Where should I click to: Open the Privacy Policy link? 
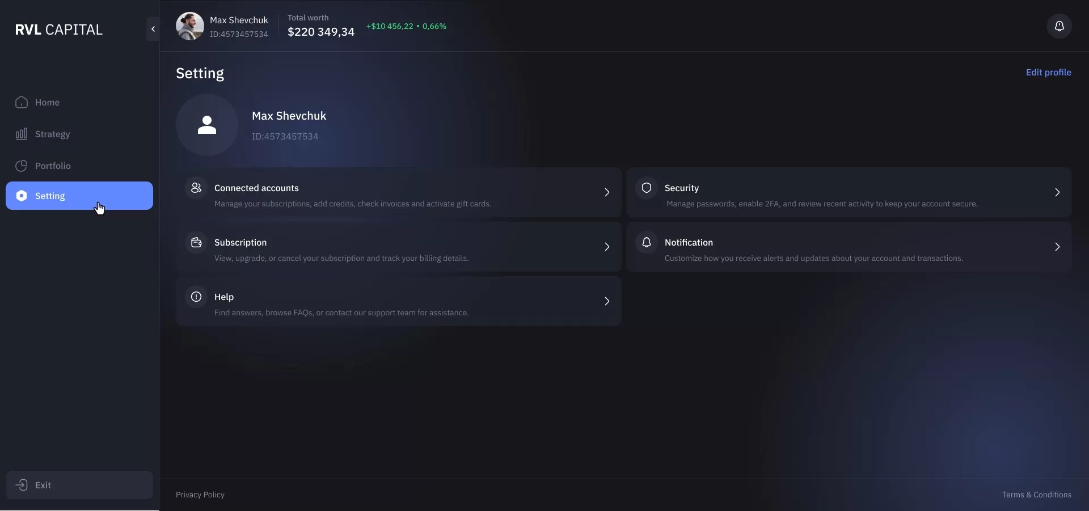click(200, 495)
